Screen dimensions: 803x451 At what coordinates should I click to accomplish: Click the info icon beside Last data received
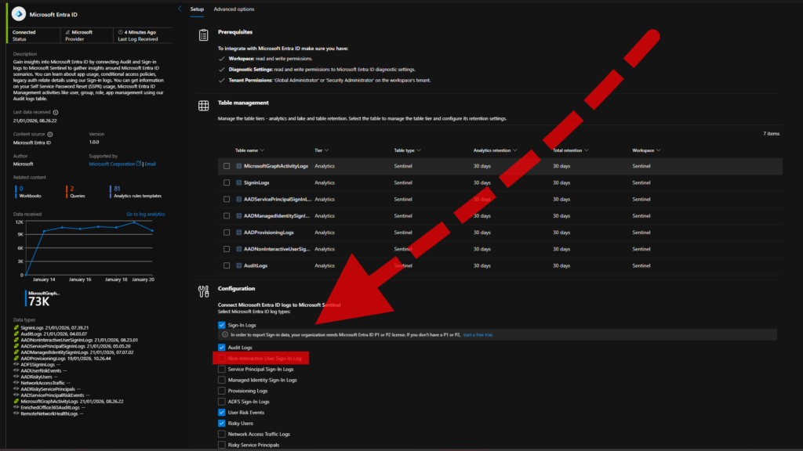coord(56,112)
